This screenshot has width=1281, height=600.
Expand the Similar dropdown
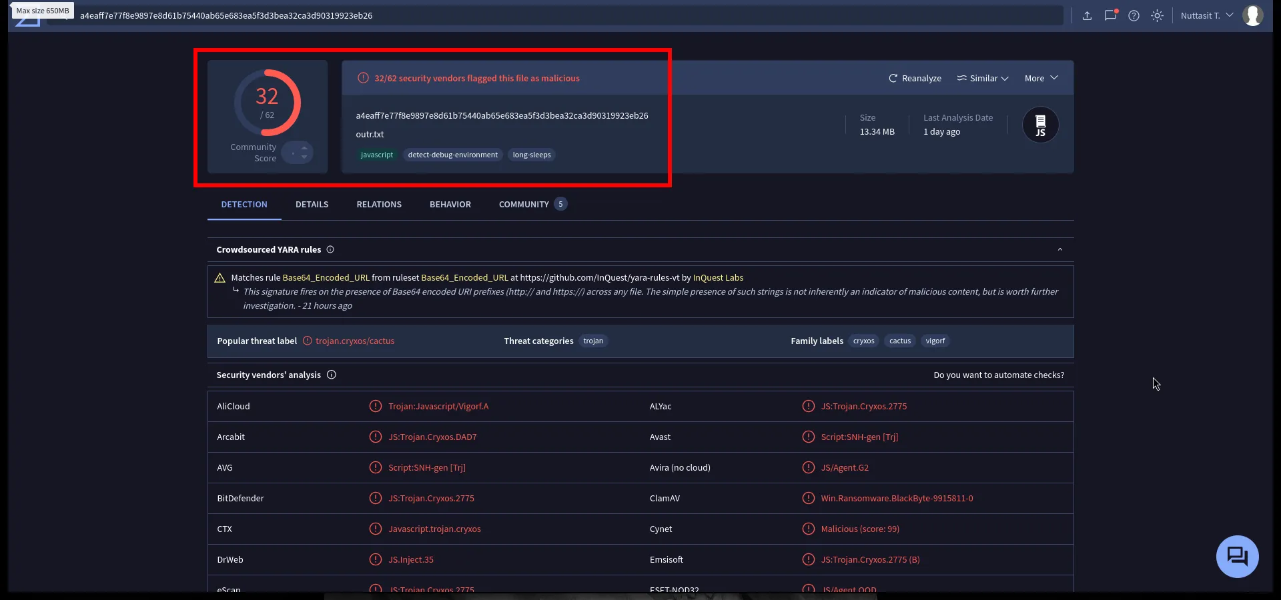click(x=983, y=78)
